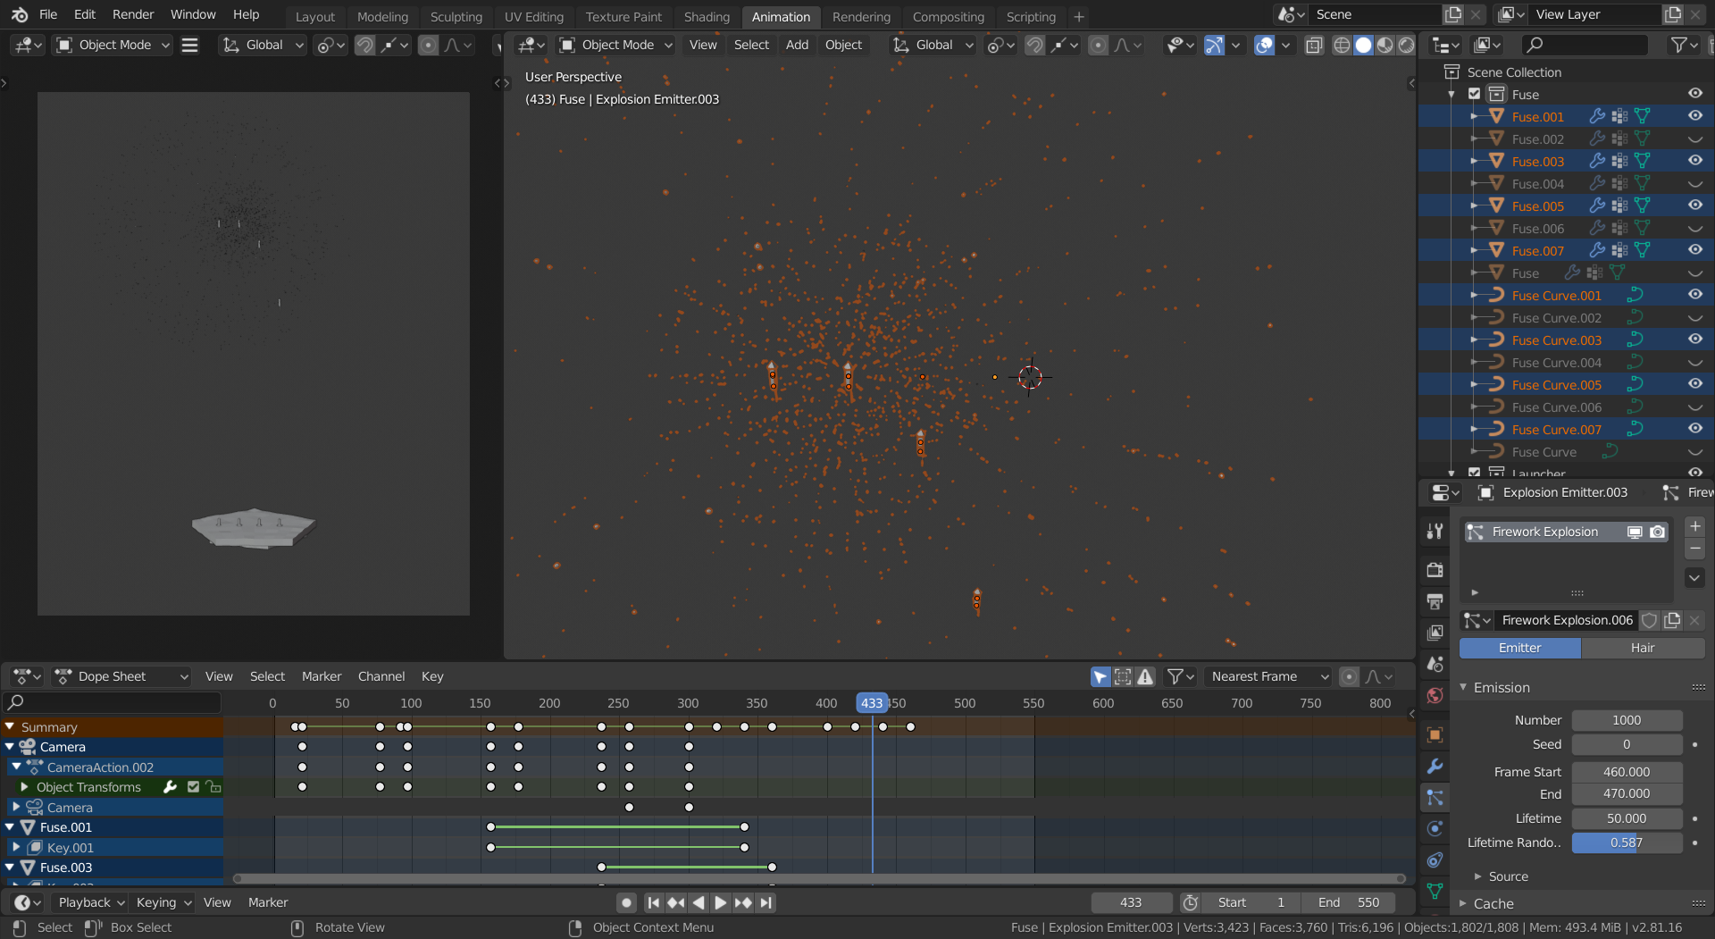Open the File menu
The width and height of the screenshot is (1715, 939).
(x=48, y=14)
